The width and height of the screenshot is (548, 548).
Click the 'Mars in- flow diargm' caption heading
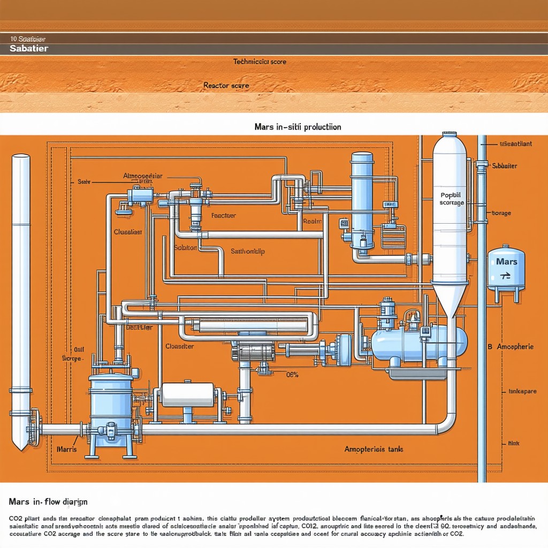coord(48,502)
